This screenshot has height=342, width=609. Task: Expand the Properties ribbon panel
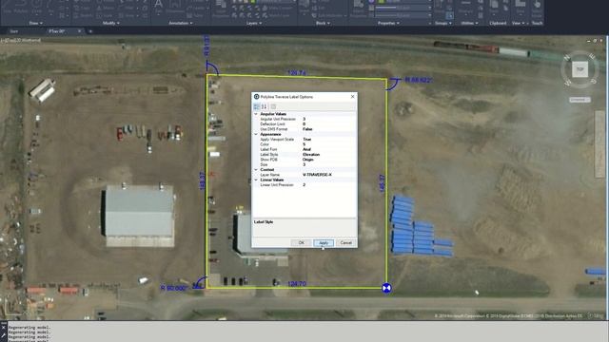click(388, 23)
